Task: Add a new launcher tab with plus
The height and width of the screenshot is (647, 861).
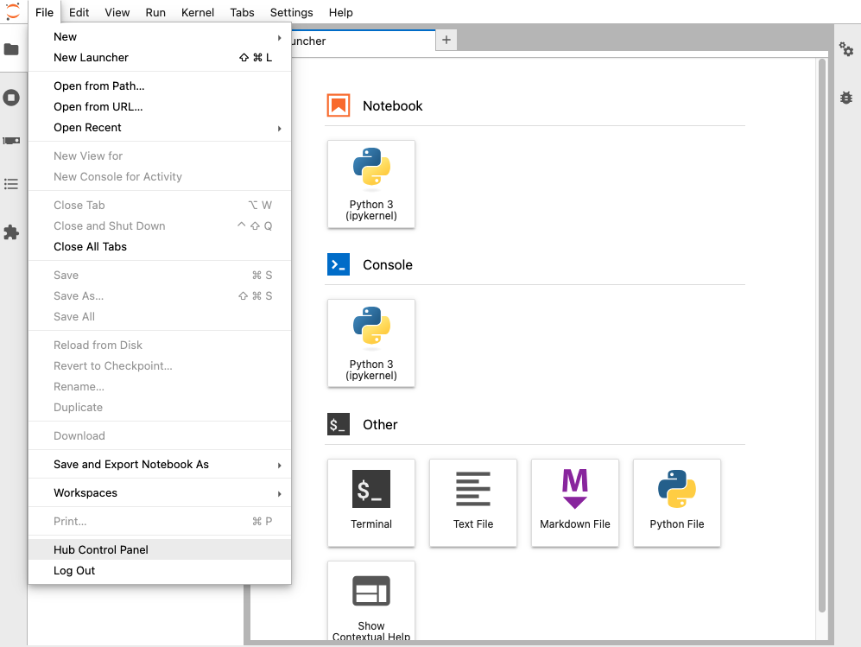Action: [446, 40]
